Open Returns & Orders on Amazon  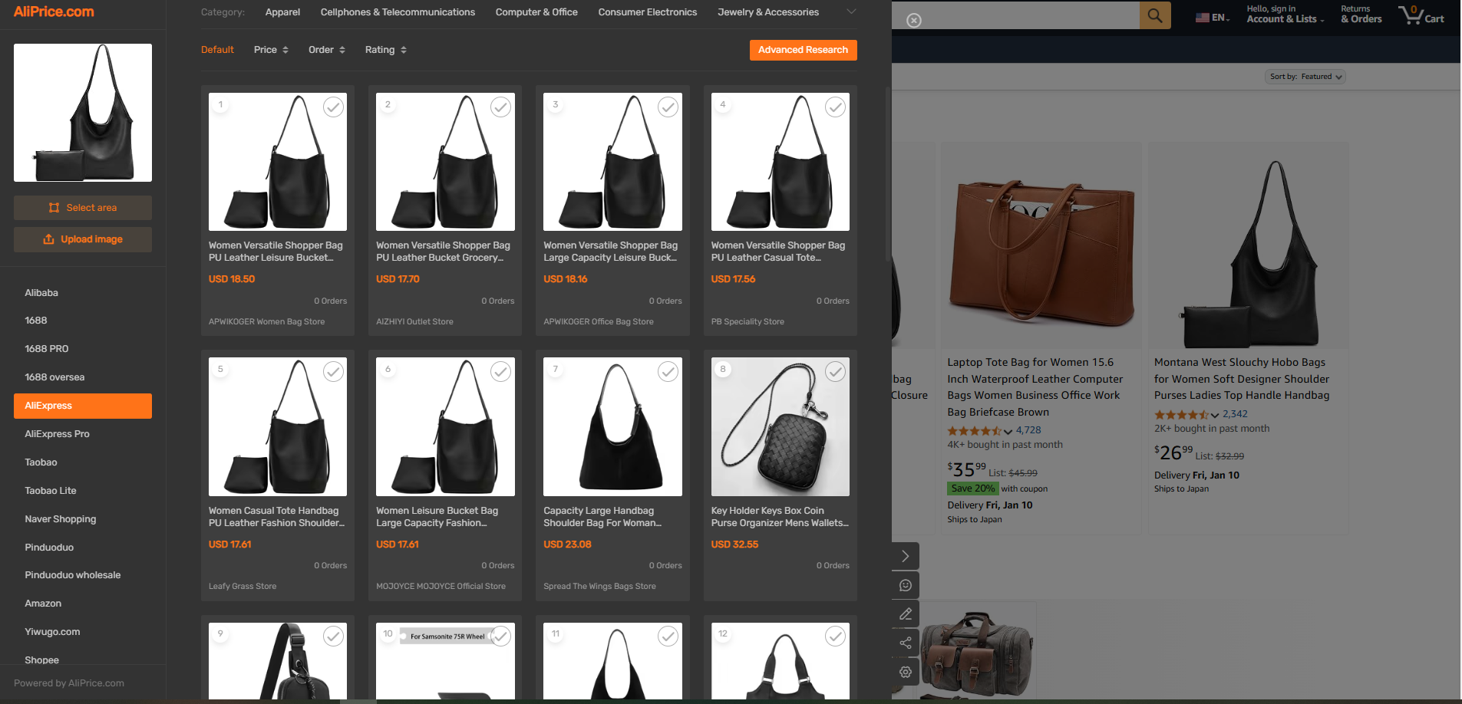point(1361,15)
